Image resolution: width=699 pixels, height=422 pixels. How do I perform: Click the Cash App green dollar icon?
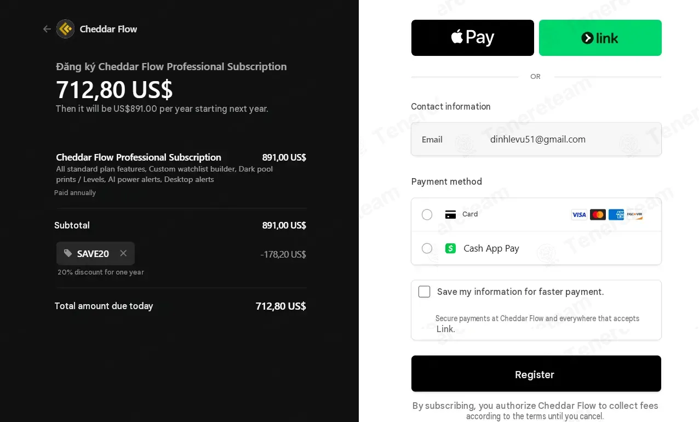(451, 248)
